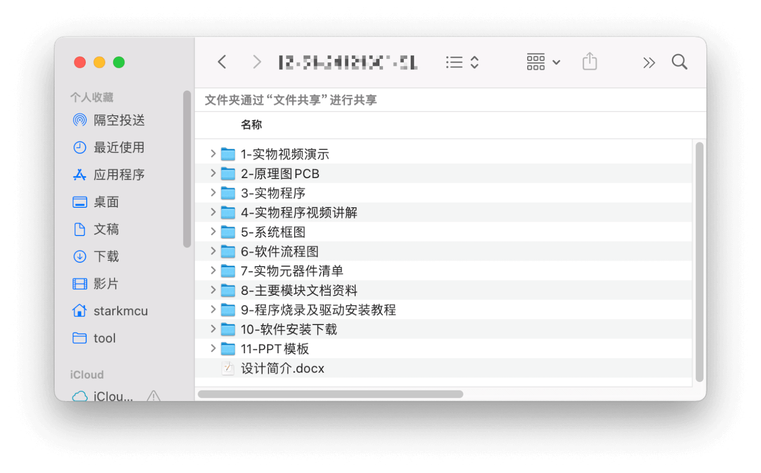Open the starkmcu home folder
This screenshot has width=761, height=473.
coord(110,311)
